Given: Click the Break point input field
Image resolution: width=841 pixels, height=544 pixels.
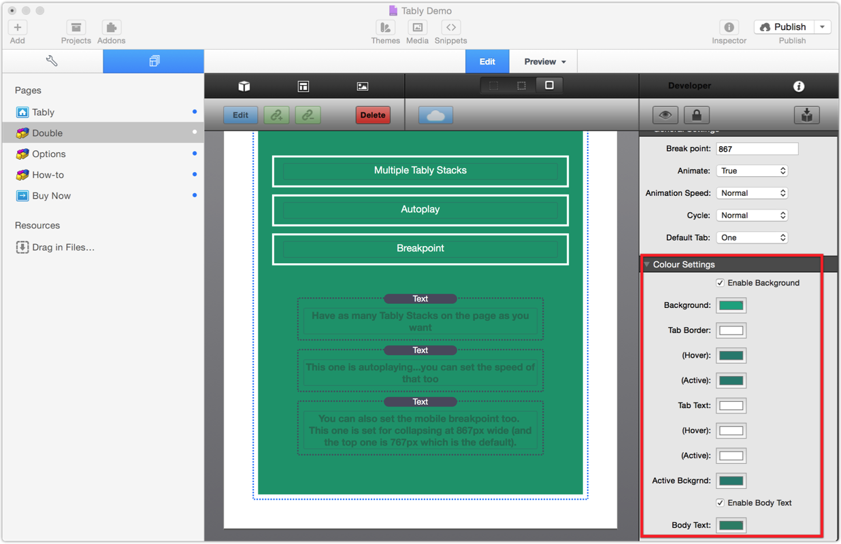Looking at the screenshot, I should (x=757, y=149).
